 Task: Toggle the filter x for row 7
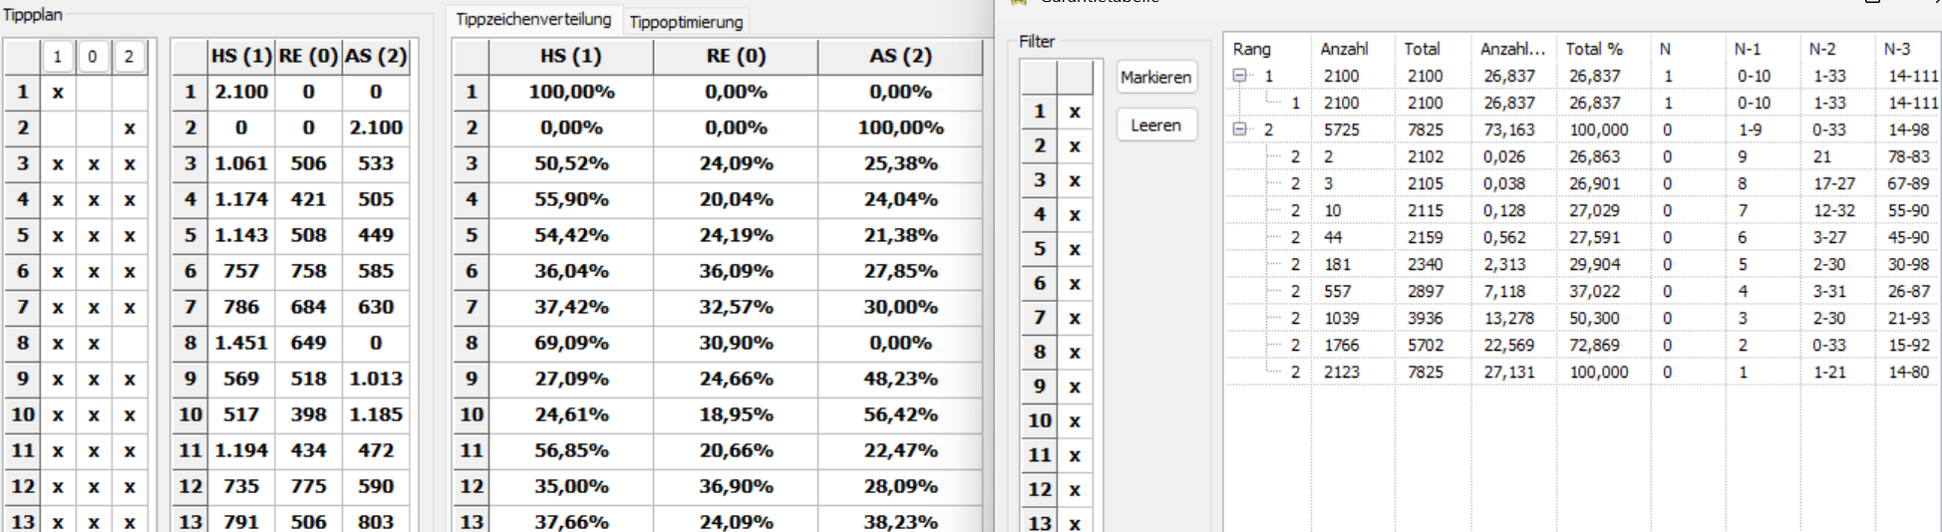[x=1075, y=318]
